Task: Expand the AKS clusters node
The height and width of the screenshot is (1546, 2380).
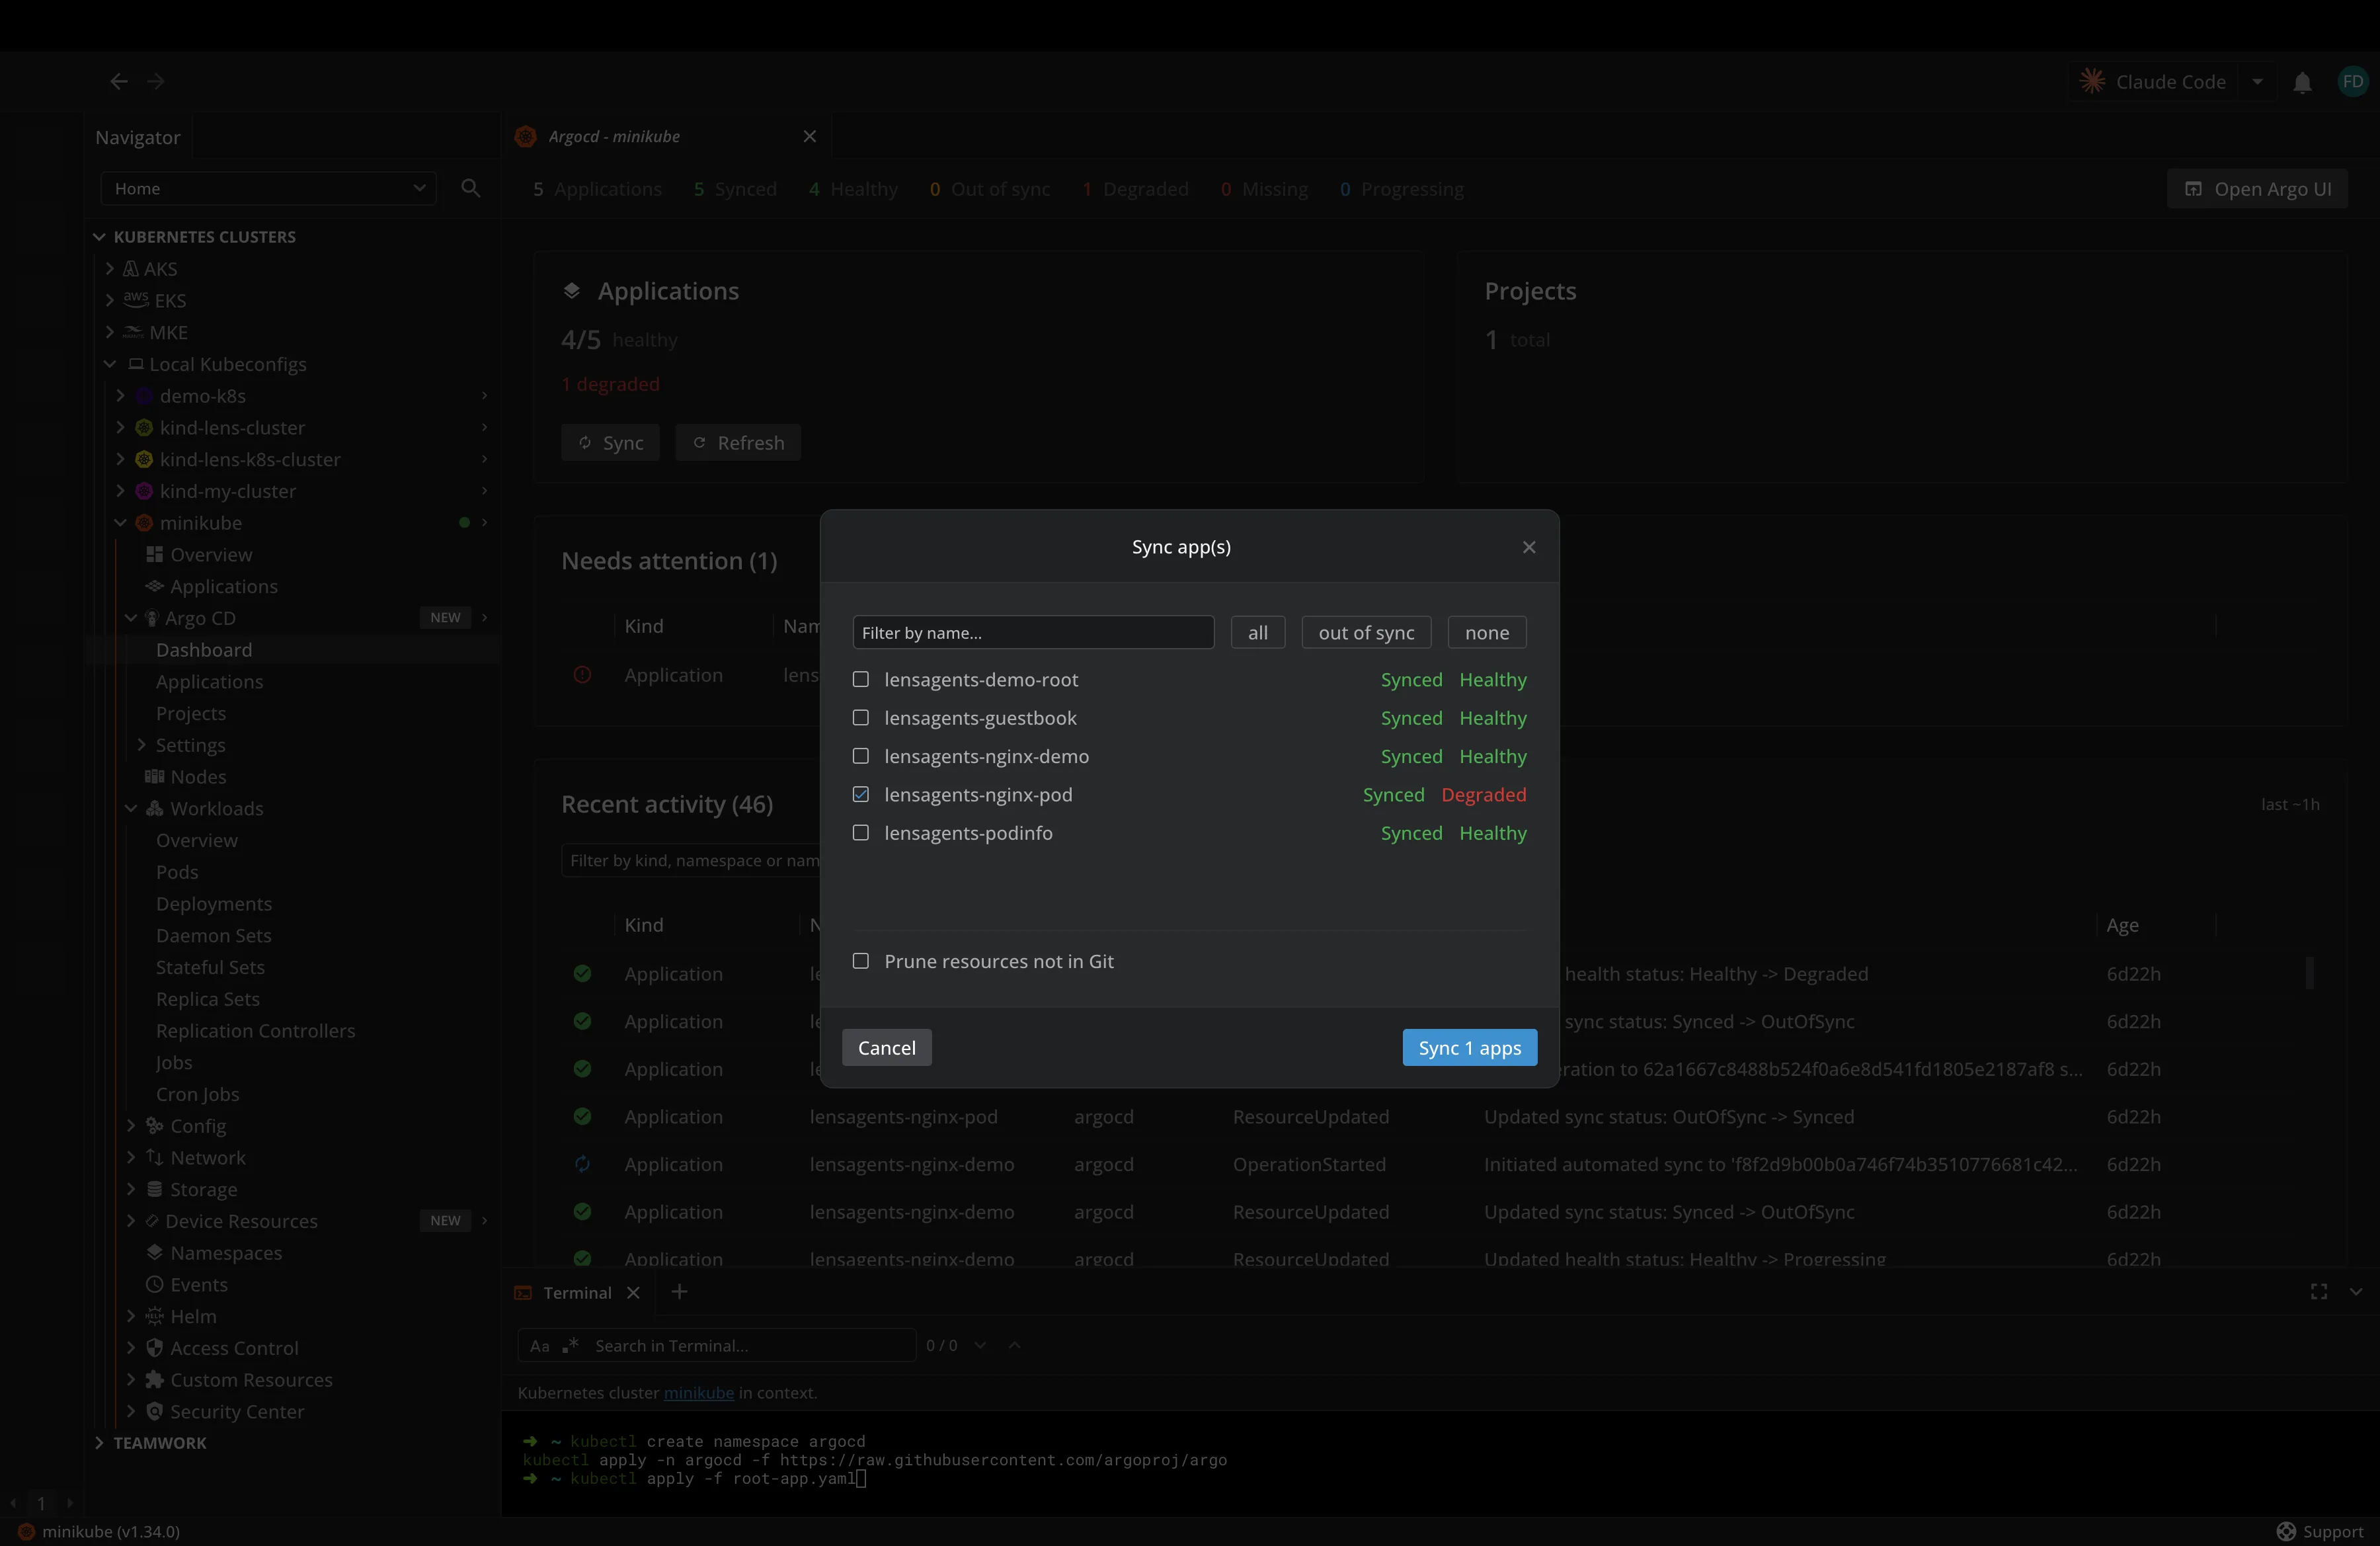Action: (x=110, y=268)
